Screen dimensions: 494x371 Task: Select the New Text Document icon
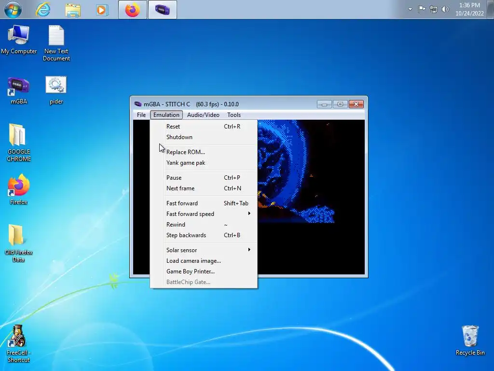click(x=56, y=43)
